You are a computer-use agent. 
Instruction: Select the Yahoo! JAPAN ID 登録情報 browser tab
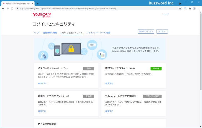(x=18, y=4)
